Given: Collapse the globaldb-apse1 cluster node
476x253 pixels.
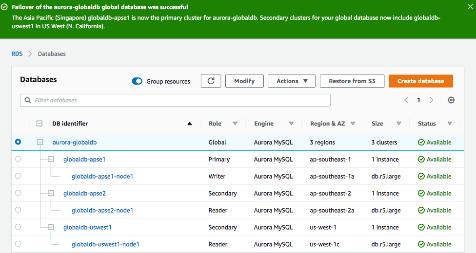Looking at the screenshot, I should pyautogui.click(x=51, y=159).
